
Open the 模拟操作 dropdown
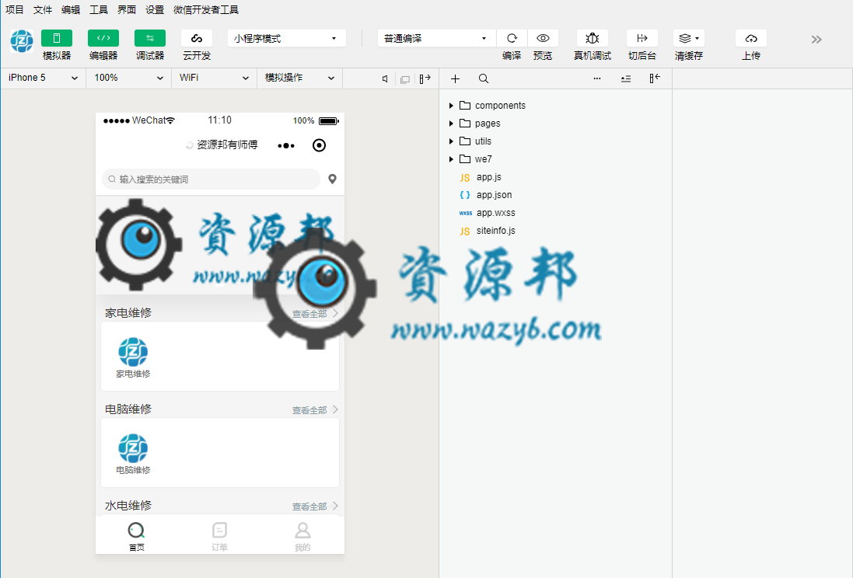tap(299, 78)
